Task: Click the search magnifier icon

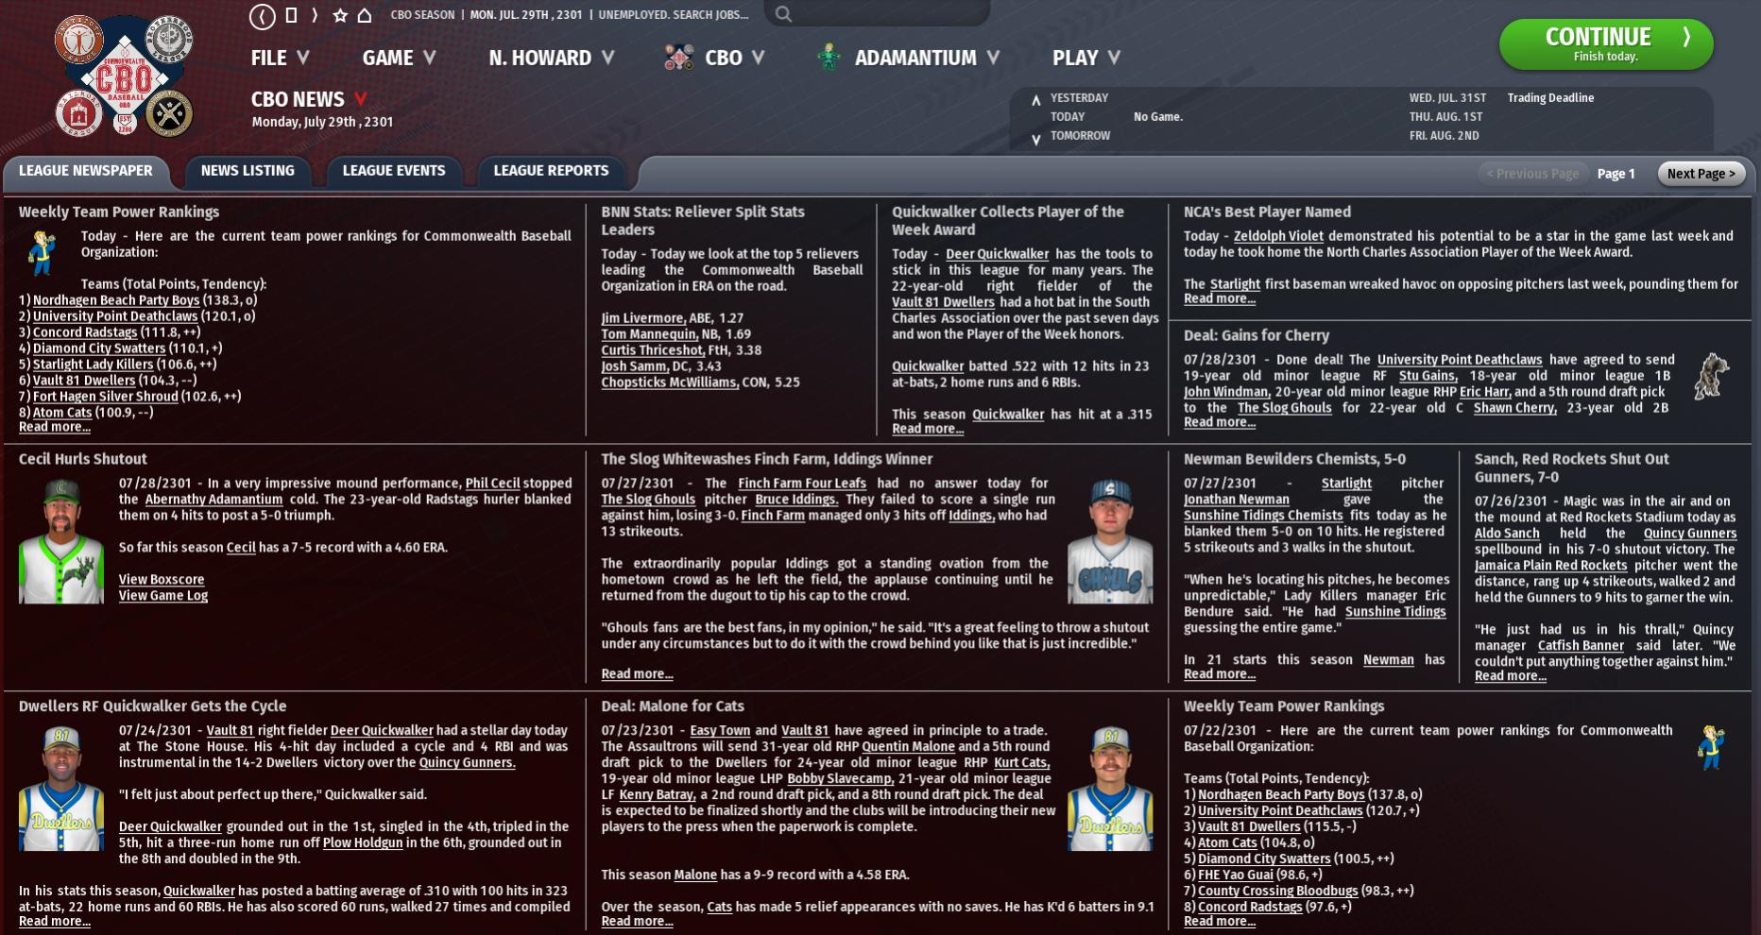Action: click(783, 14)
